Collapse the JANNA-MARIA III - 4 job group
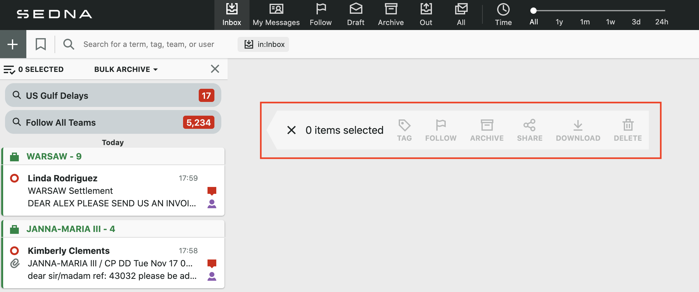699x292 pixels. pos(71,229)
